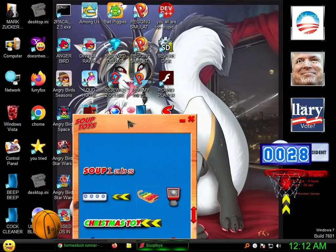This screenshot has height=252, width=336.
Task: Click the Soup Toys logo
Action: (x=86, y=123)
